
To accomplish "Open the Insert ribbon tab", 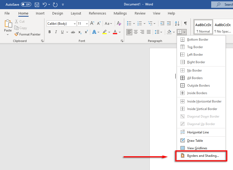I will pyautogui.click(x=40, y=13).
